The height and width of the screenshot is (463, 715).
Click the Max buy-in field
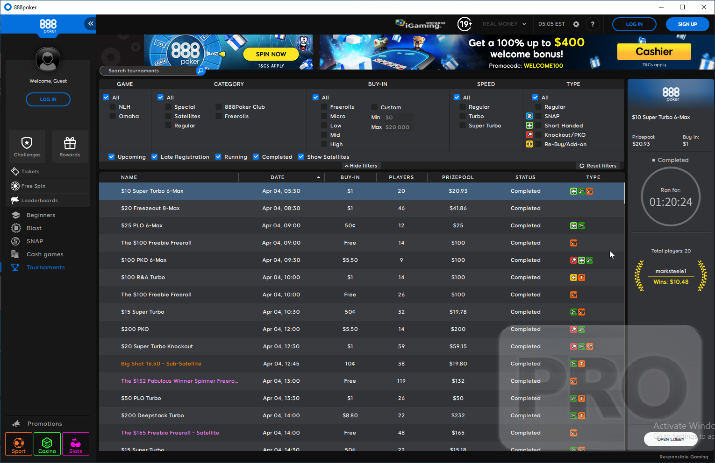397,127
